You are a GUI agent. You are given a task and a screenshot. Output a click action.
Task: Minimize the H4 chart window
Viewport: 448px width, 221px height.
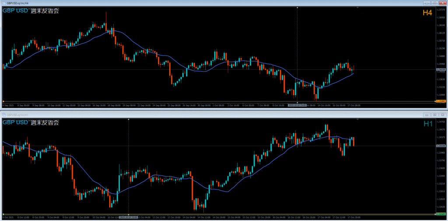427,3
